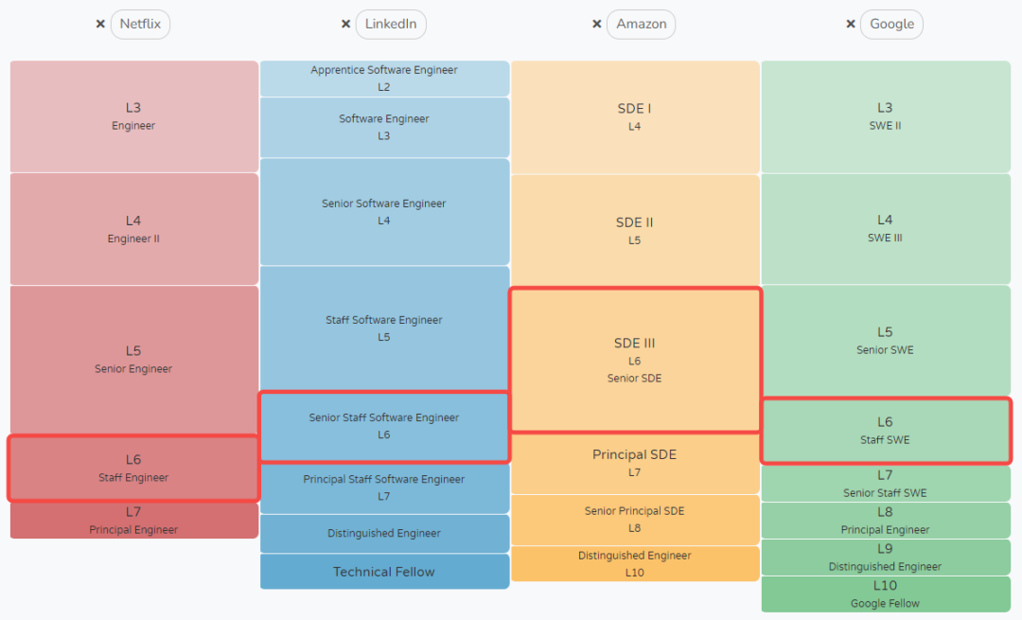The height and width of the screenshot is (620, 1022).
Task: Remove Netflix with its X icon
Action: point(100,24)
